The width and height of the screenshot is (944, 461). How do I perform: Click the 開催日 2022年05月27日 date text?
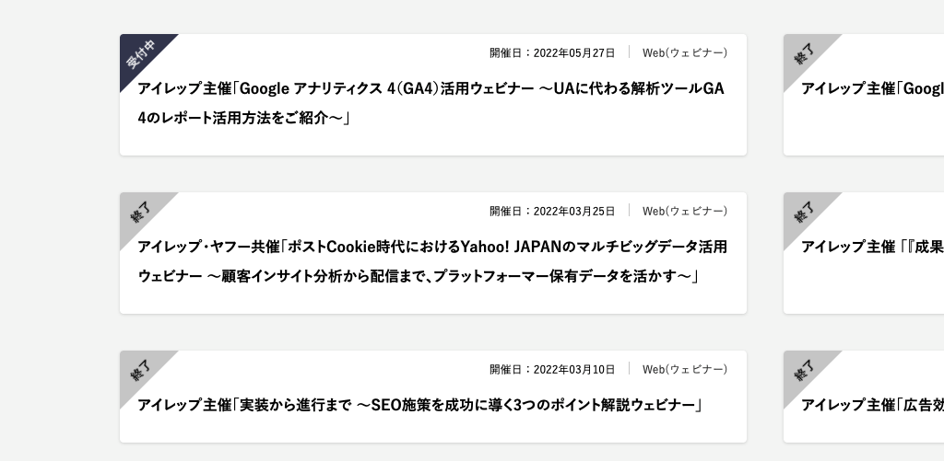click(x=551, y=53)
